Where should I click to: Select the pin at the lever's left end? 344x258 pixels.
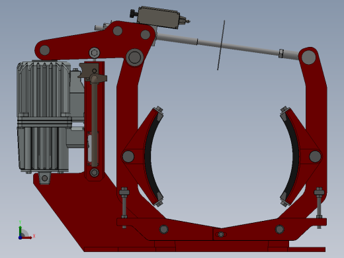pyautogui.click(x=45, y=50)
